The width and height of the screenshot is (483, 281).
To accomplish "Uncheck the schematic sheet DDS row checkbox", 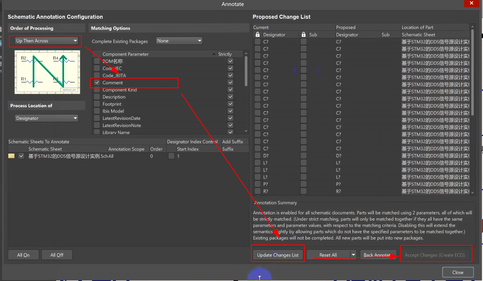I will tap(21, 156).
